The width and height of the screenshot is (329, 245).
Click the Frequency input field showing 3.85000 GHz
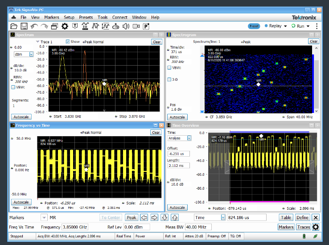(75, 227)
